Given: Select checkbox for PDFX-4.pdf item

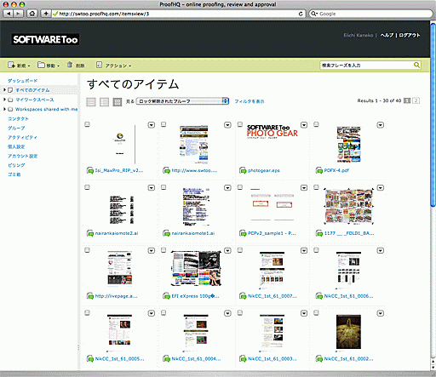Looking at the screenshot, I should pyautogui.click(x=316, y=124).
